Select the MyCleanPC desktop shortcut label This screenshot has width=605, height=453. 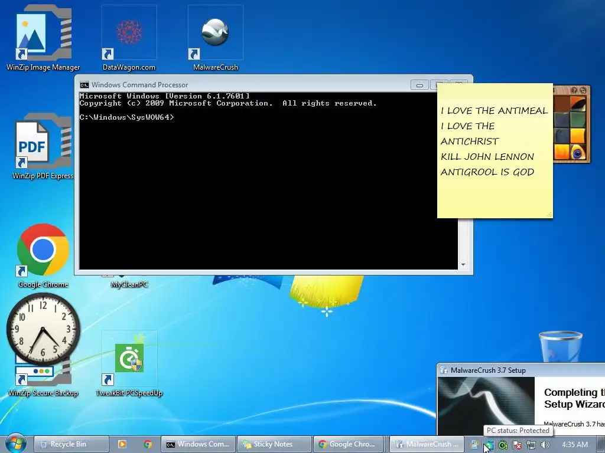point(129,285)
